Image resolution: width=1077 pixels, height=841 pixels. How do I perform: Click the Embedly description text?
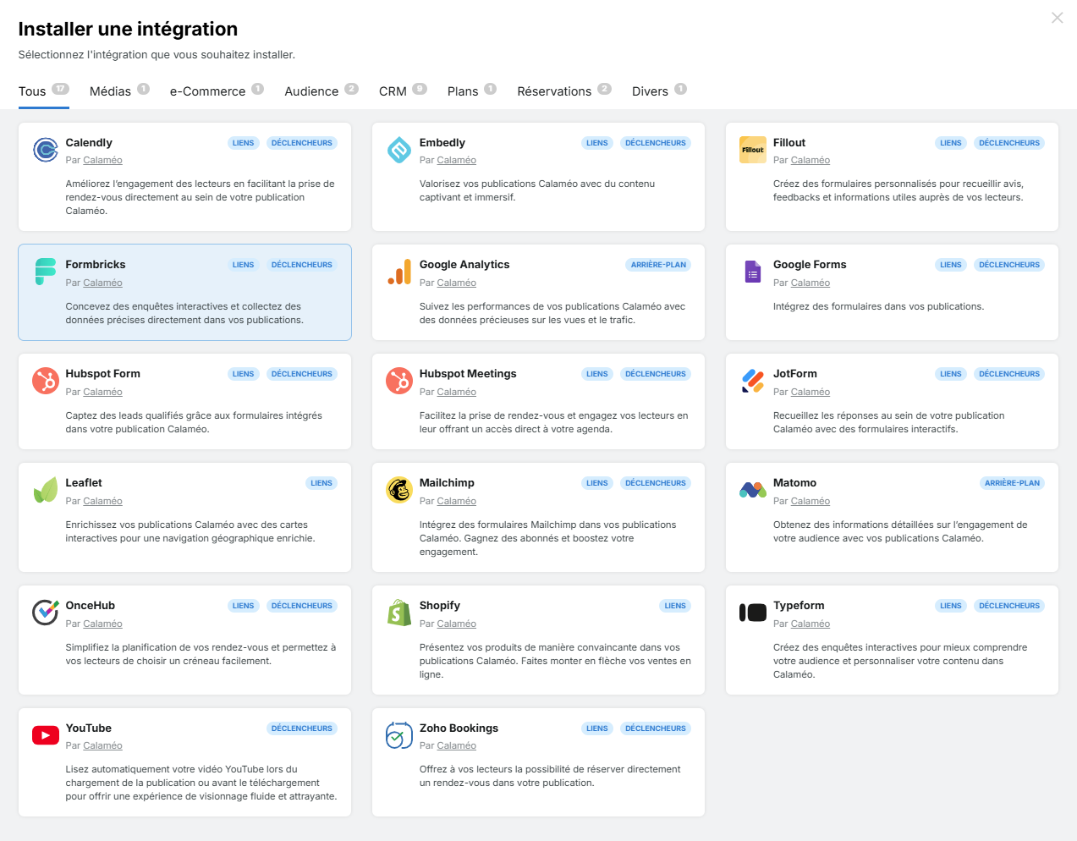[537, 190]
